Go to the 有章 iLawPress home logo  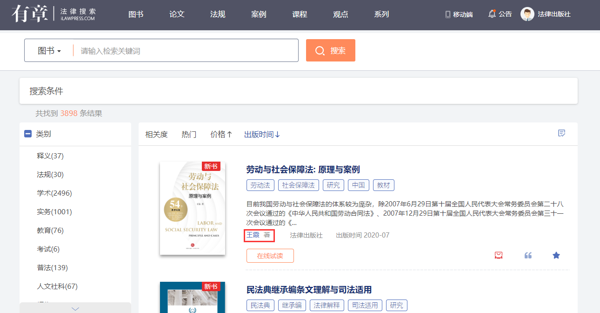54,14
